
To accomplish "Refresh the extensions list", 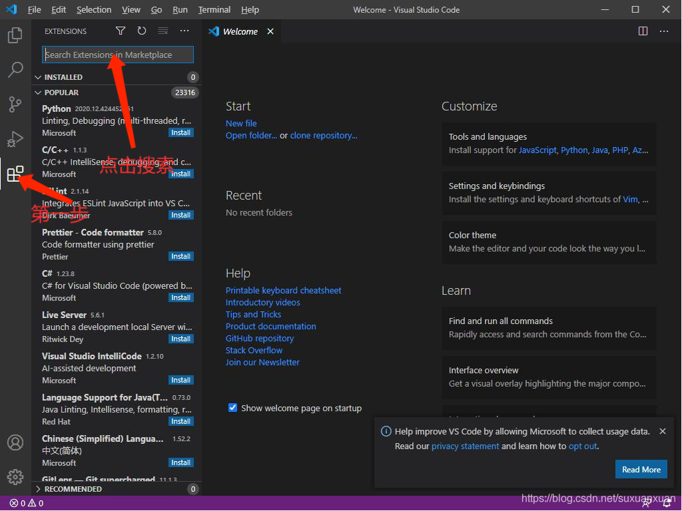I will 142,31.
